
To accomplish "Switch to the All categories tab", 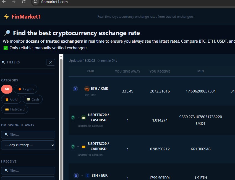I will pyautogui.click(x=7, y=89).
